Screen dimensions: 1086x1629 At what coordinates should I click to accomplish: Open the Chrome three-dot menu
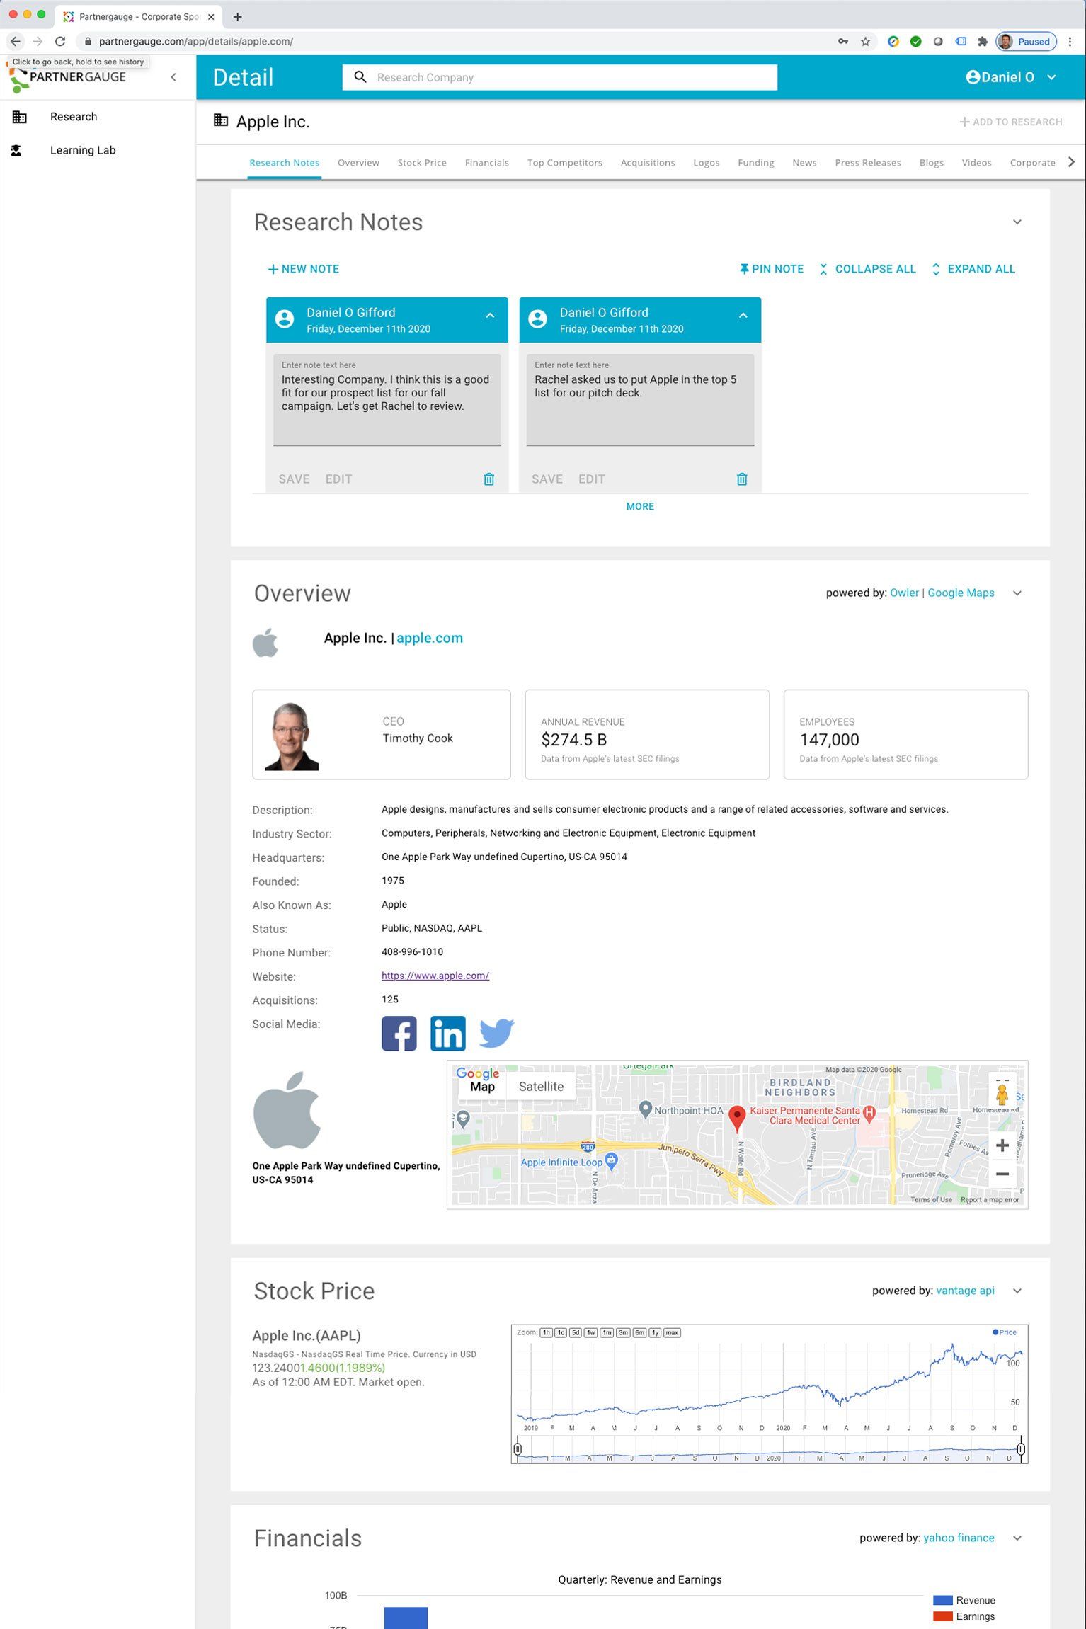[1070, 42]
